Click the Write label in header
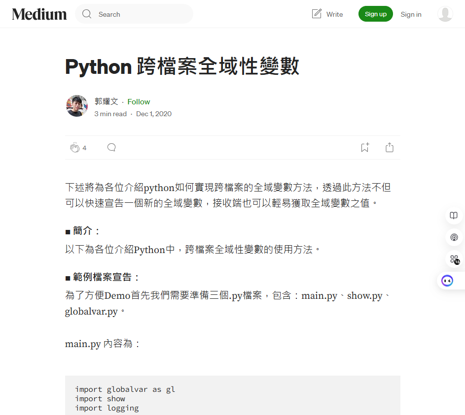 (334, 14)
